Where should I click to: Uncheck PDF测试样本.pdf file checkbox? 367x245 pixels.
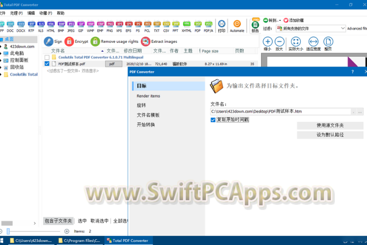47,63
